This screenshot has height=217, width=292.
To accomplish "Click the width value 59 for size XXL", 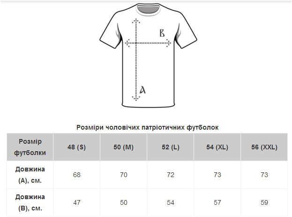I will coord(264,202).
